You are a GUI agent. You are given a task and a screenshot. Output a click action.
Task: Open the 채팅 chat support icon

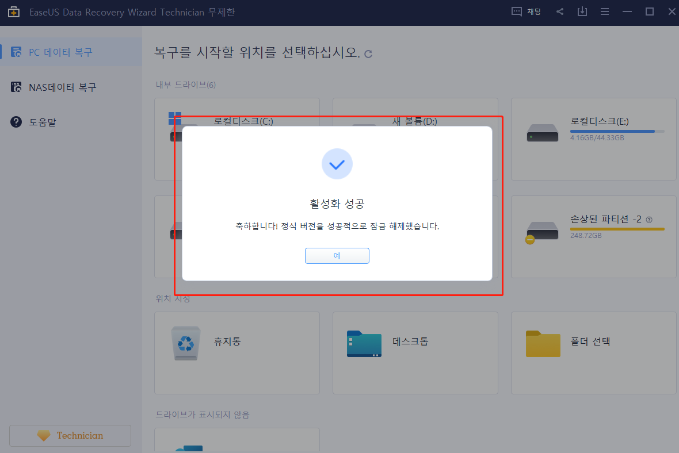[x=525, y=11]
